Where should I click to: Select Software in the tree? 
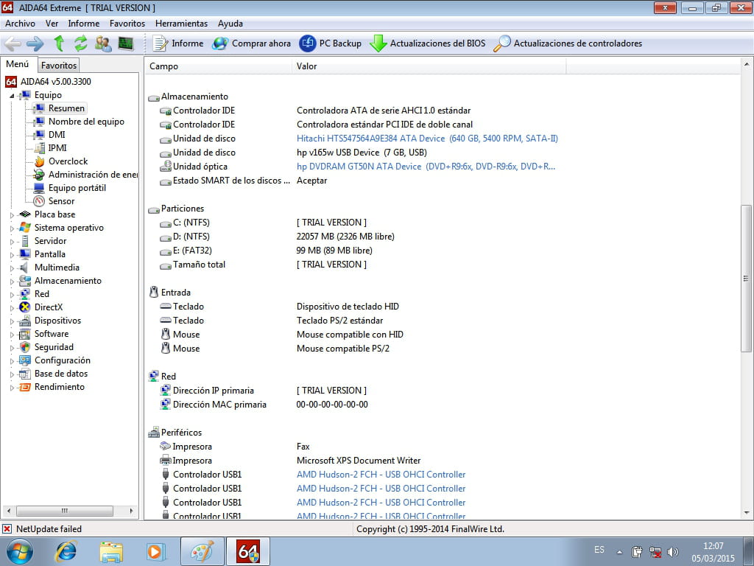coord(52,334)
